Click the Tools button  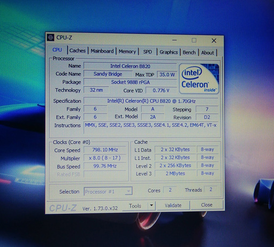click(135, 206)
